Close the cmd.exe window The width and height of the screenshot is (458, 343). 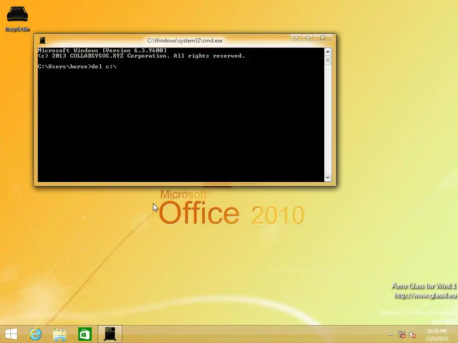point(323,38)
